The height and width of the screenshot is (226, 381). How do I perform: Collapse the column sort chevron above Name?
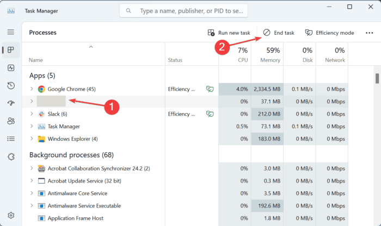[x=91, y=47]
